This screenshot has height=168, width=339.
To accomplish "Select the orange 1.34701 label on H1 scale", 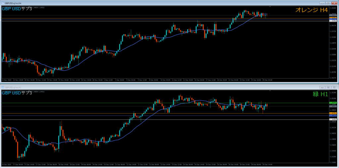I will tap(333, 113).
